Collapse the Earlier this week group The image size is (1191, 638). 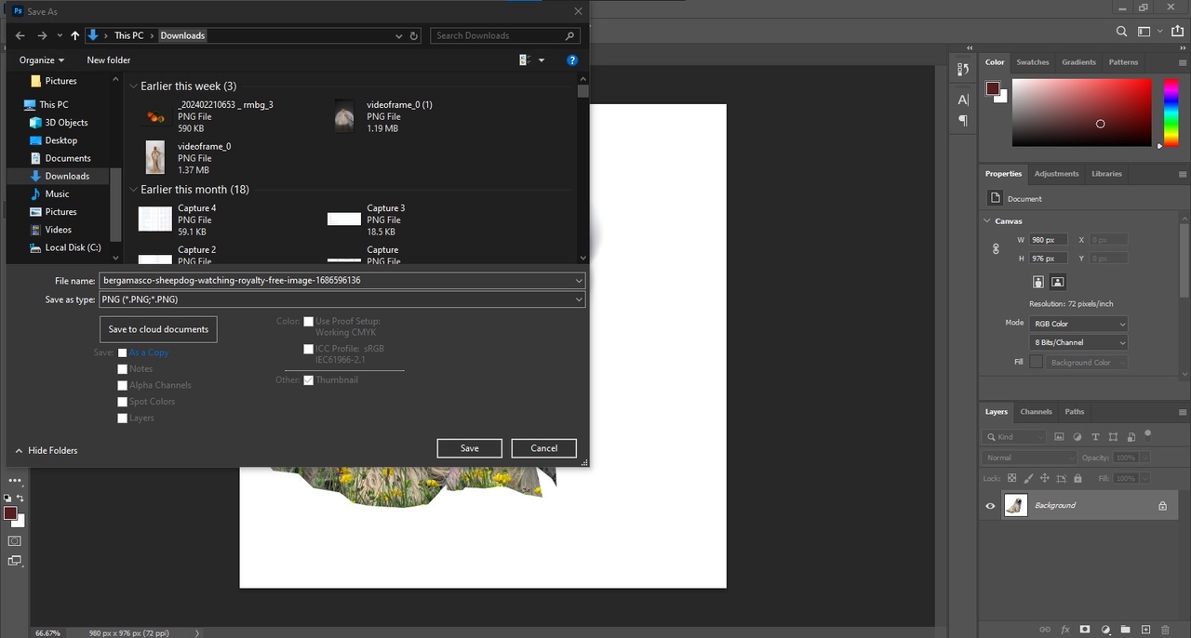click(x=134, y=86)
